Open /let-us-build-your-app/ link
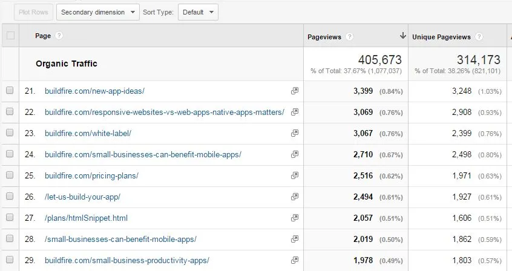The width and height of the screenshot is (512, 271). tap(83, 197)
